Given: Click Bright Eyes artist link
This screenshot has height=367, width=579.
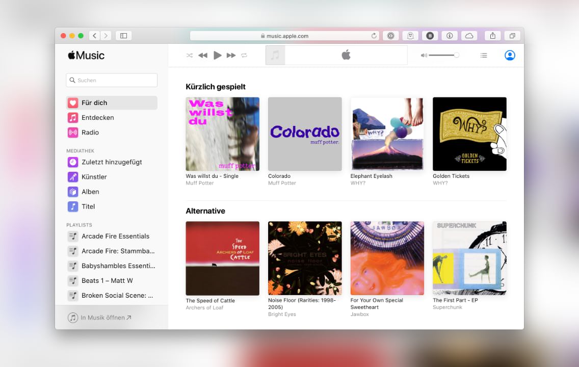Looking at the screenshot, I should (282, 314).
